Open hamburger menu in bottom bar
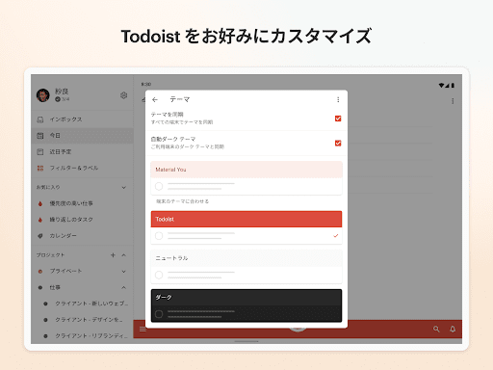This screenshot has width=493, height=370. [x=143, y=330]
